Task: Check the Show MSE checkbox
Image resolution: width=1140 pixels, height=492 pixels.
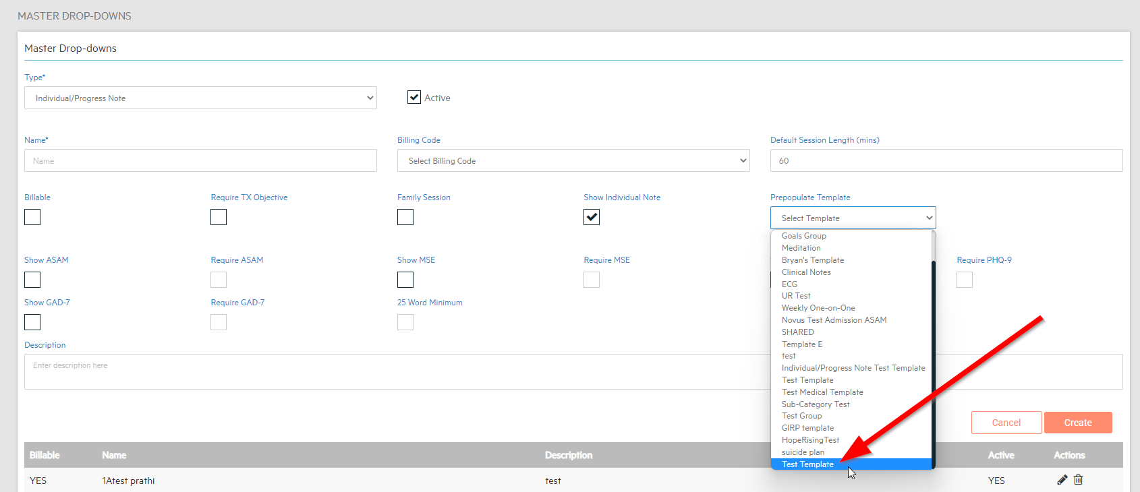Action: pos(405,280)
